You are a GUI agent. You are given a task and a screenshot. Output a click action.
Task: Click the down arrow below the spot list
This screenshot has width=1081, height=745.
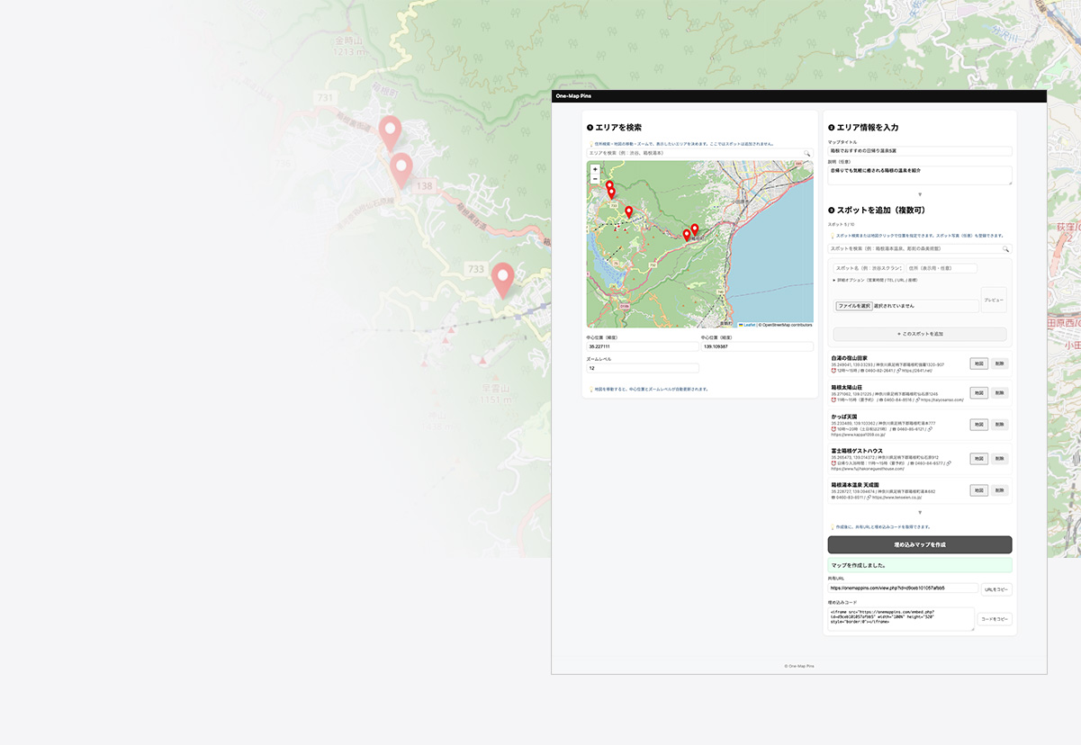[x=919, y=513]
